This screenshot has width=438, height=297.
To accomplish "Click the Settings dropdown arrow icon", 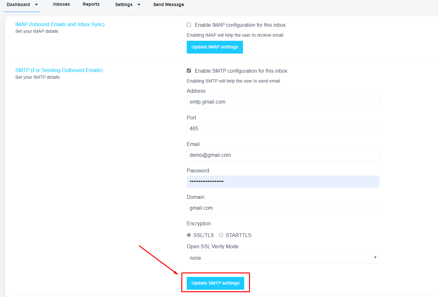I will click(x=139, y=4).
